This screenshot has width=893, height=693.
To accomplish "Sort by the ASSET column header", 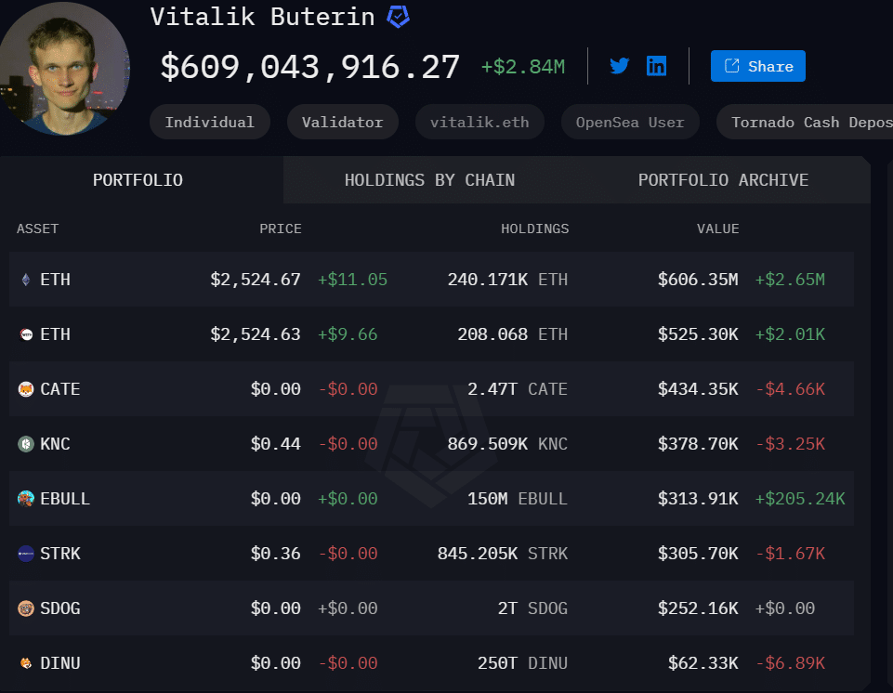I will [37, 229].
